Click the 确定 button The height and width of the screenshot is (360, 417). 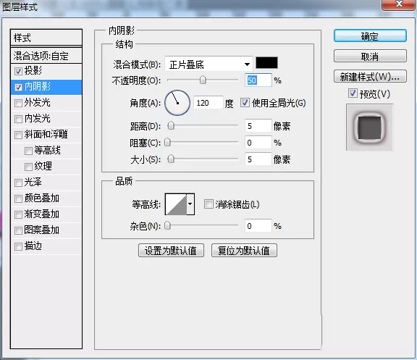[x=370, y=35]
